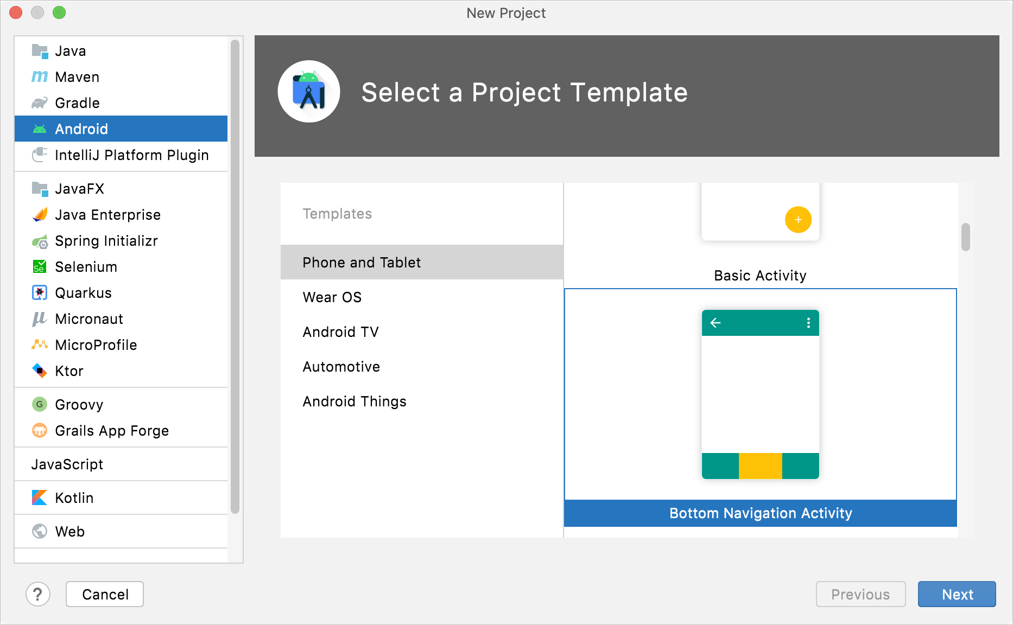
Task: Select Groovy project type
Action: point(121,405)
